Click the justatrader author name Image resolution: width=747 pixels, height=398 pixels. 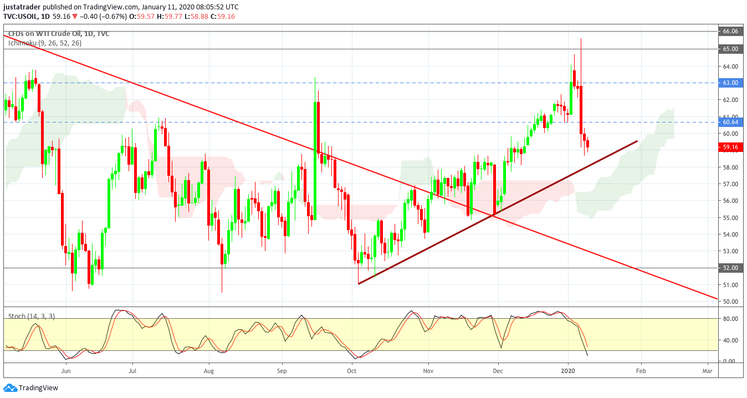click(x=22, y=7)
